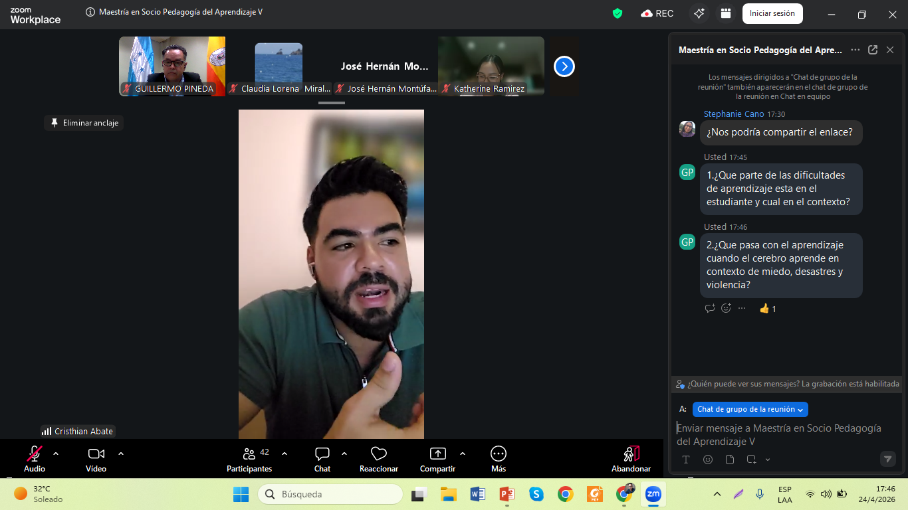908x510 pixels.
Task: Open the video options arrow
Action: coord(121,454)
